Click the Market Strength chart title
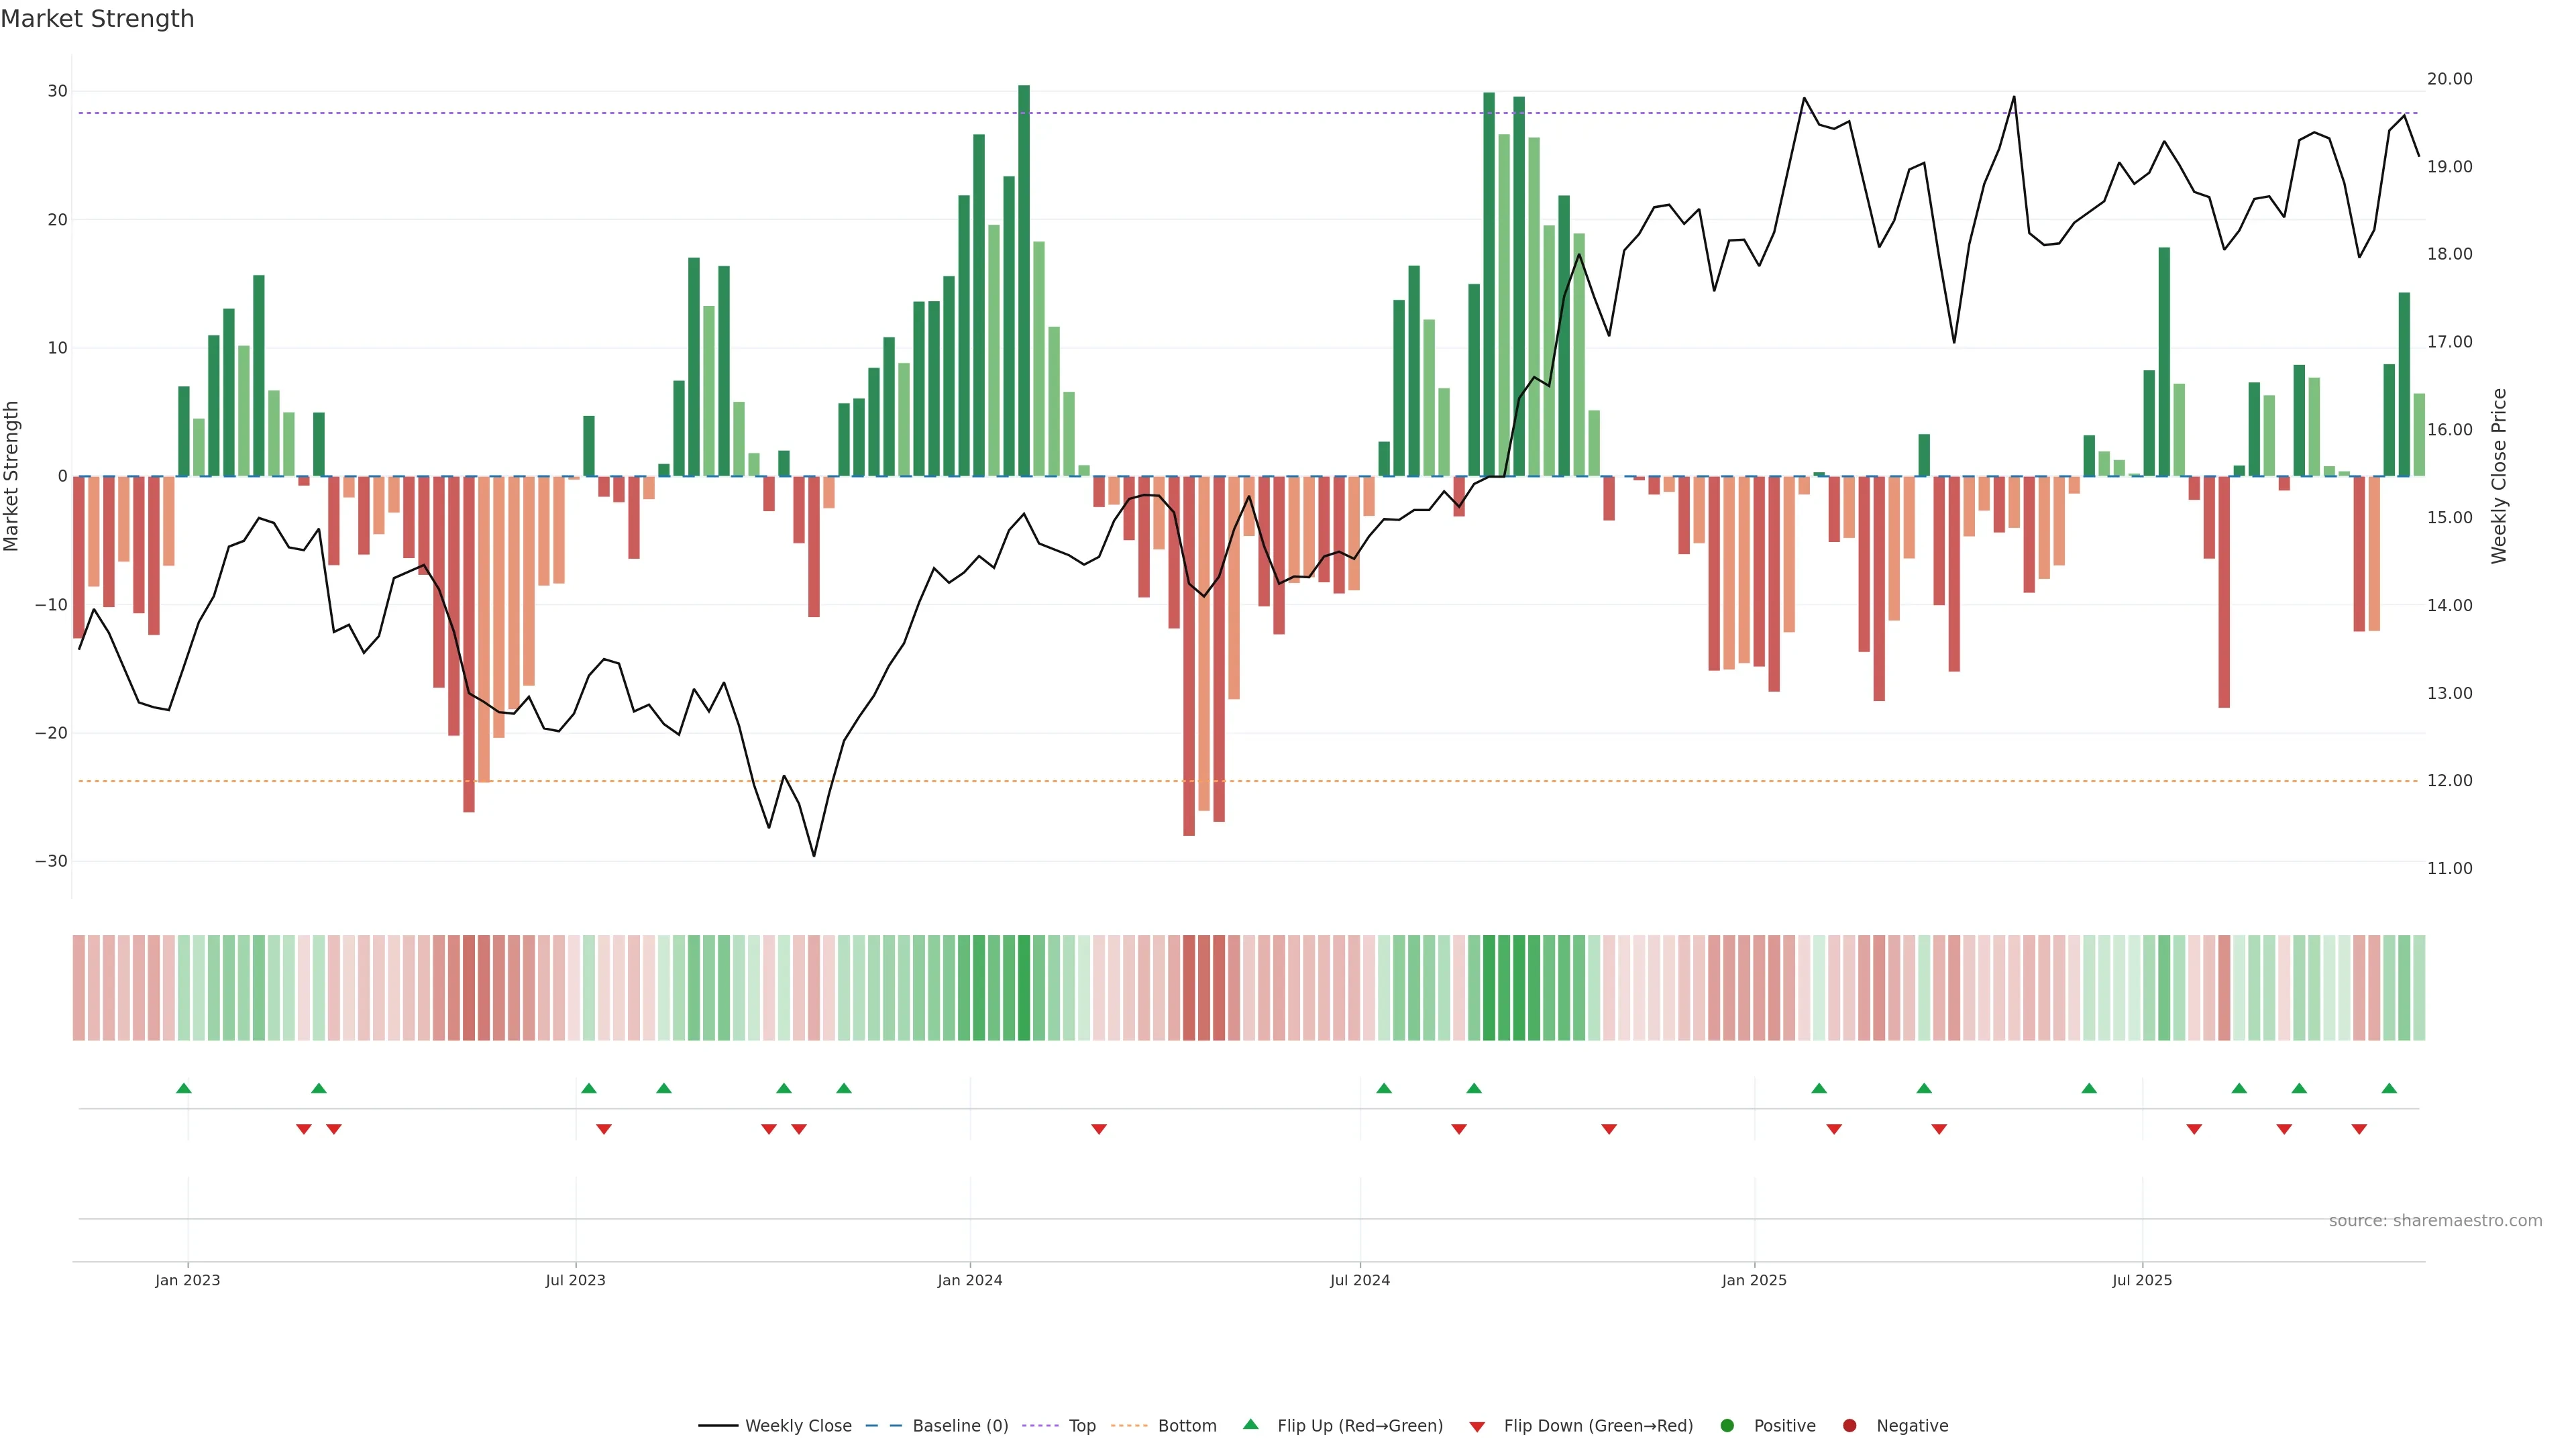The image size is (2576, 1449). 98,19
